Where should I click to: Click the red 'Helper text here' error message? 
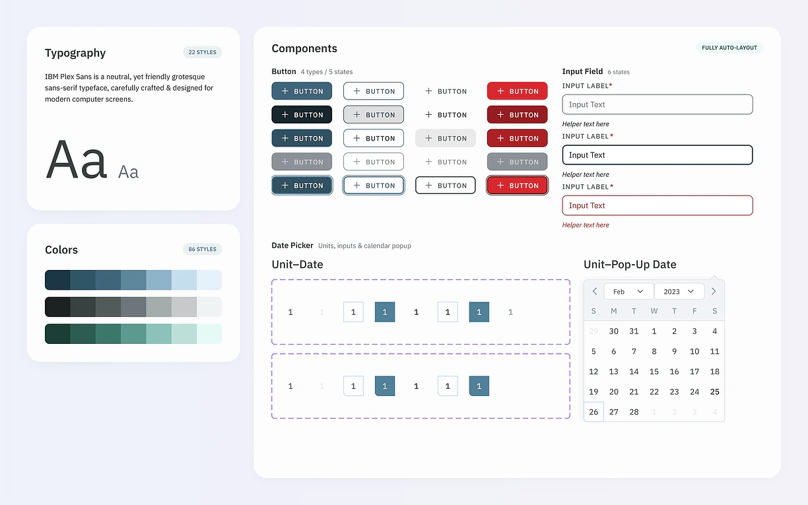[586, 225]
